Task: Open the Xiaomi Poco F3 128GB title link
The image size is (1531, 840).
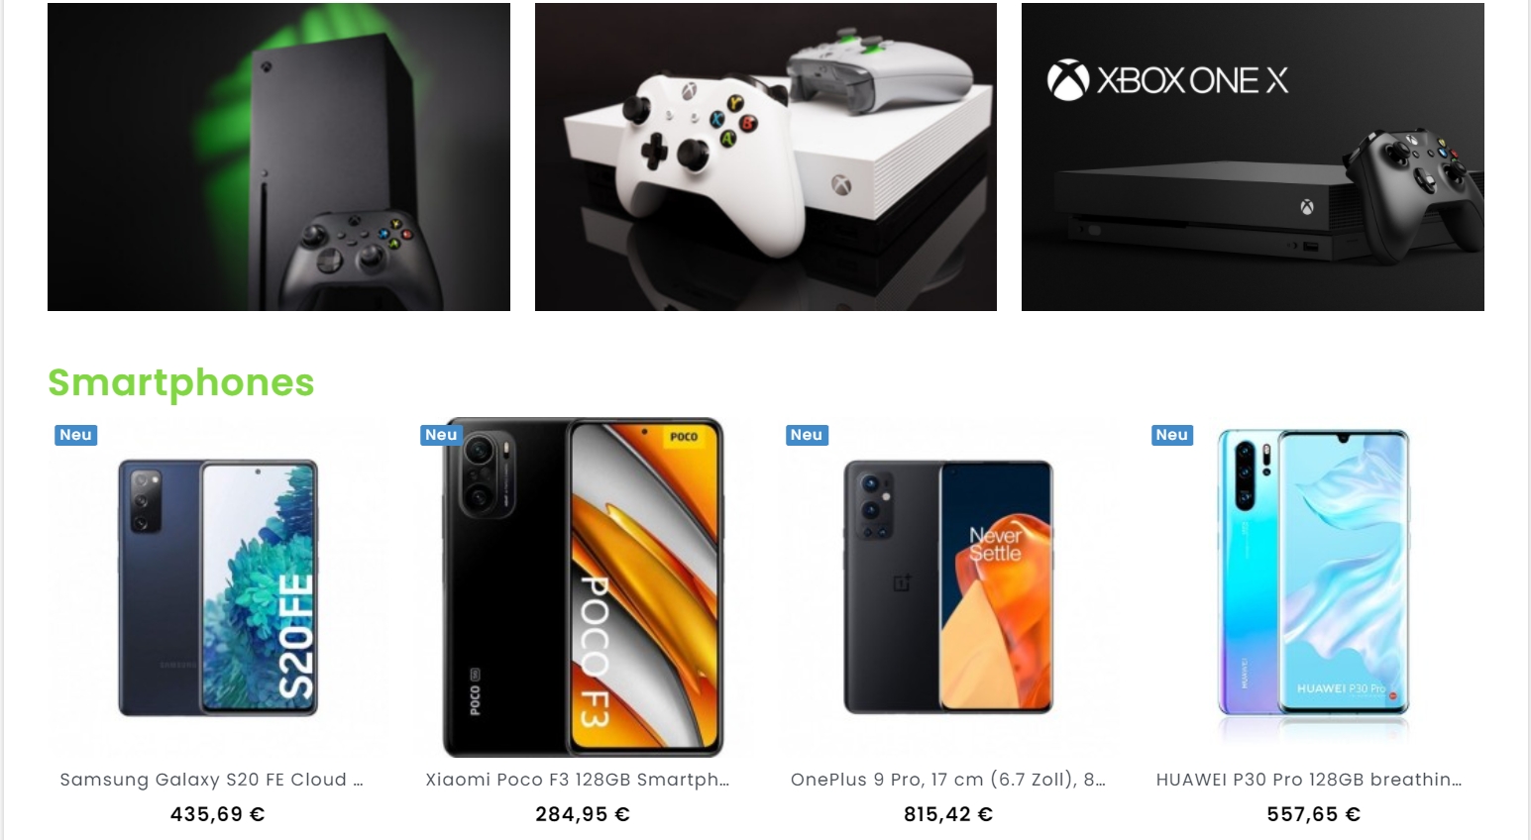Action: 578,780
